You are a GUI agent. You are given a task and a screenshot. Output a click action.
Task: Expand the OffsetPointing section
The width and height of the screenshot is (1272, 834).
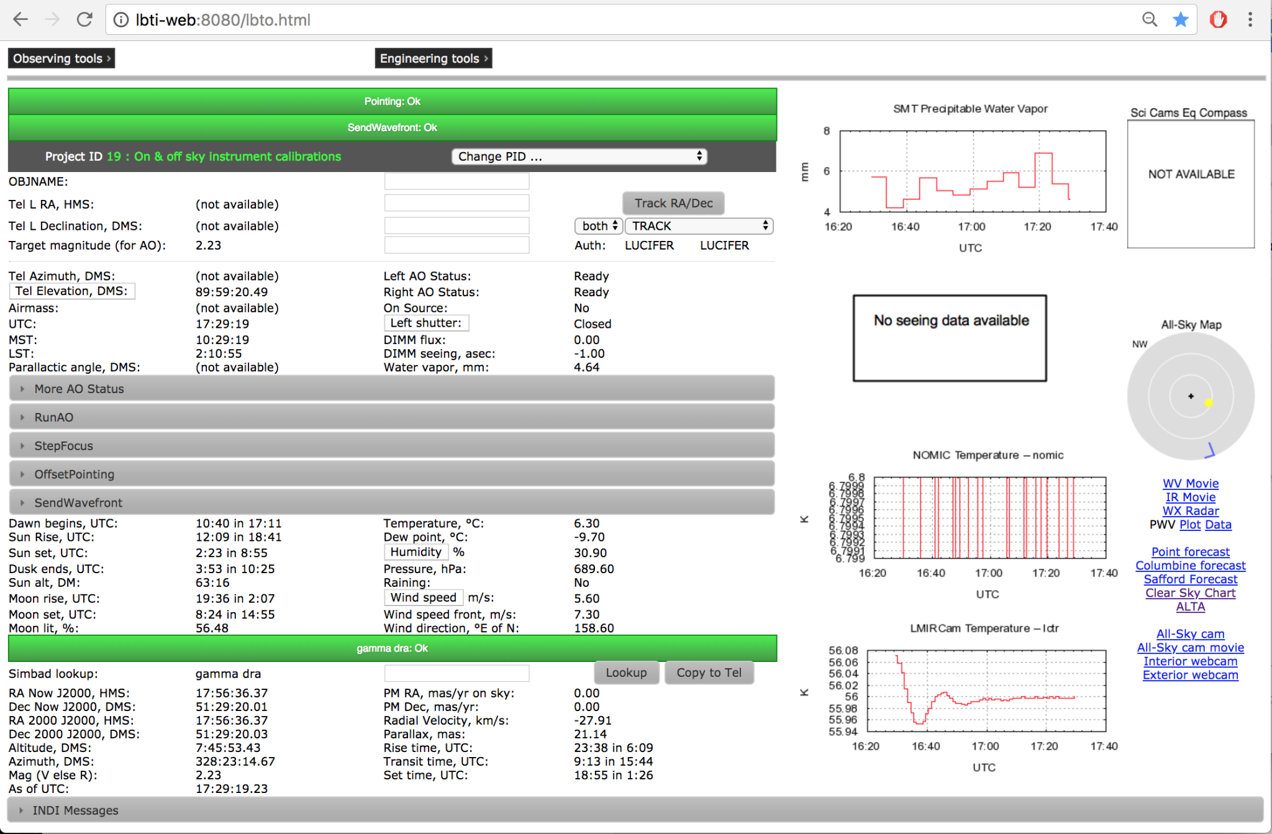pos(392,474)
